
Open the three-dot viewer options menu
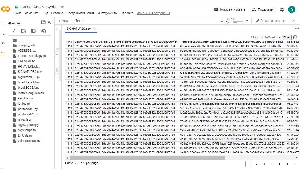[297, 28]
